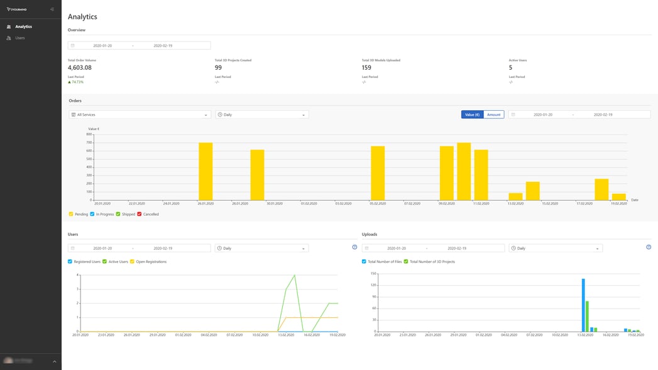Click the help icon next to the Users chart
The image size is (658, 370).
[x=354, y=247]
